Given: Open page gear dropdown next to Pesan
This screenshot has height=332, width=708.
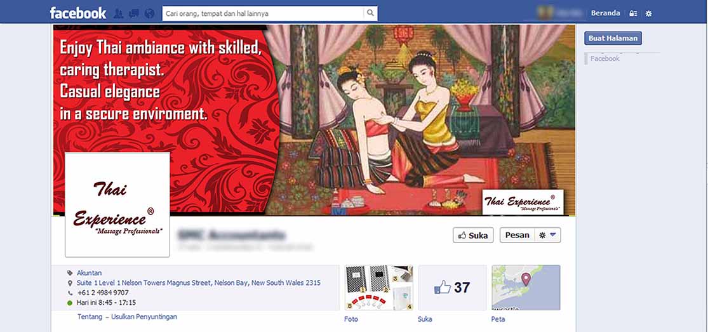Looking at the screenshot, I should coord(548,236).
